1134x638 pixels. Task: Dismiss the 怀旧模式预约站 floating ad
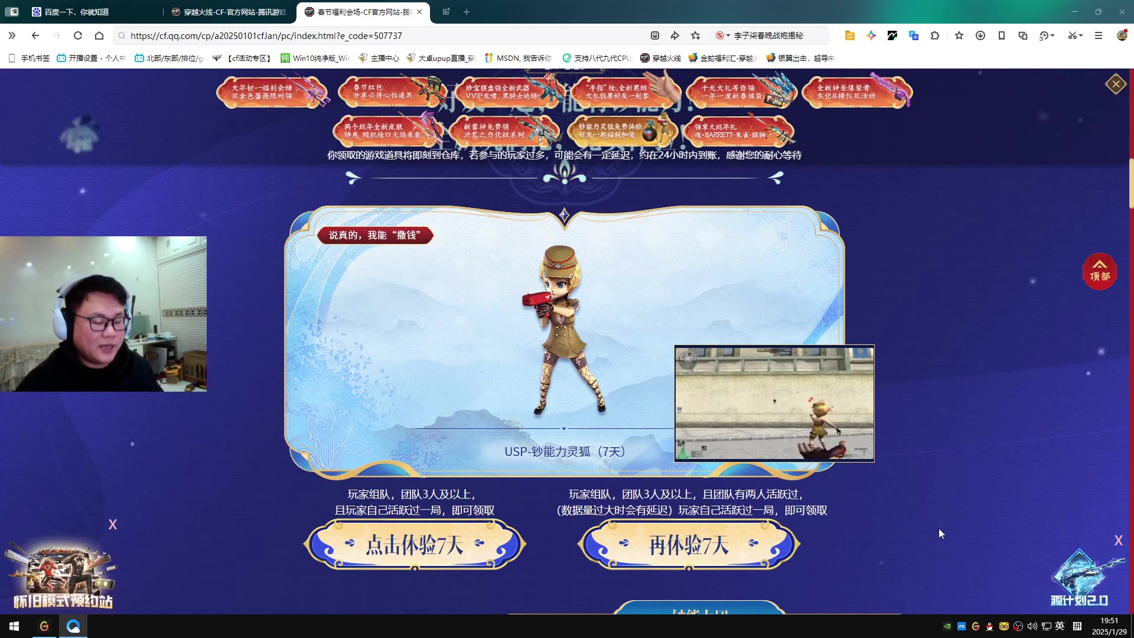pos(113,525)
